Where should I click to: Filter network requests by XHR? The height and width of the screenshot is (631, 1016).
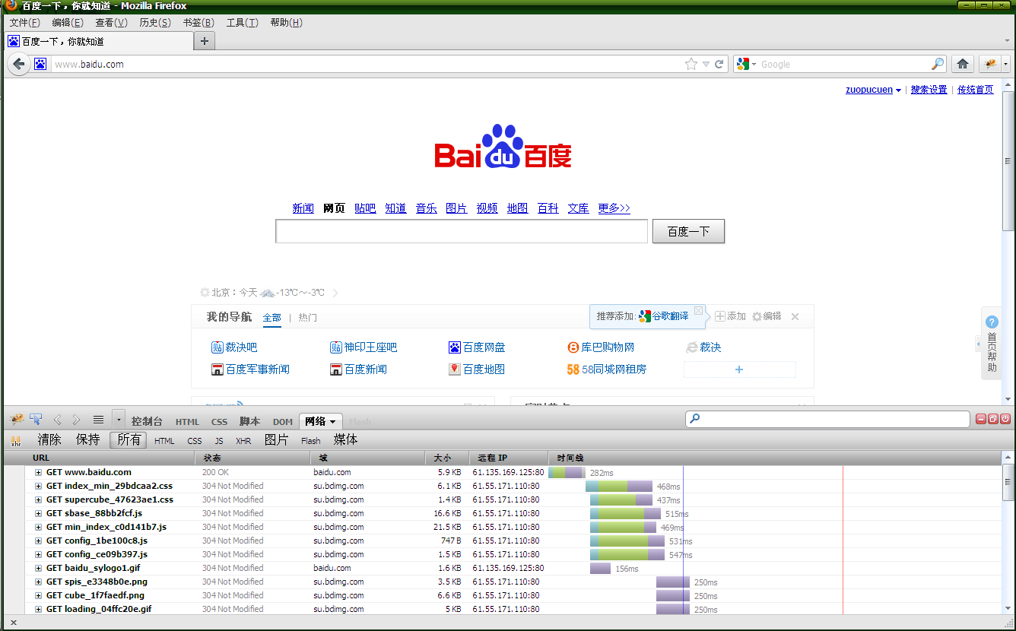243,440
